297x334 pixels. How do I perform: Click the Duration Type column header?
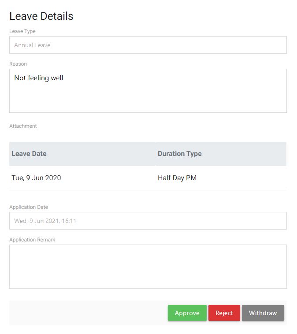[180, 154]
